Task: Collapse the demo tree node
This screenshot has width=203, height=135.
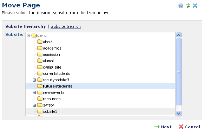Action: coord(28,36)
